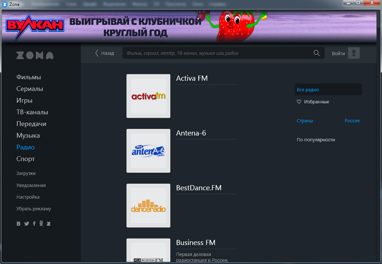382x264 pixels.
Task: Click the Business FM station title
Action: [x=196, y=242]
